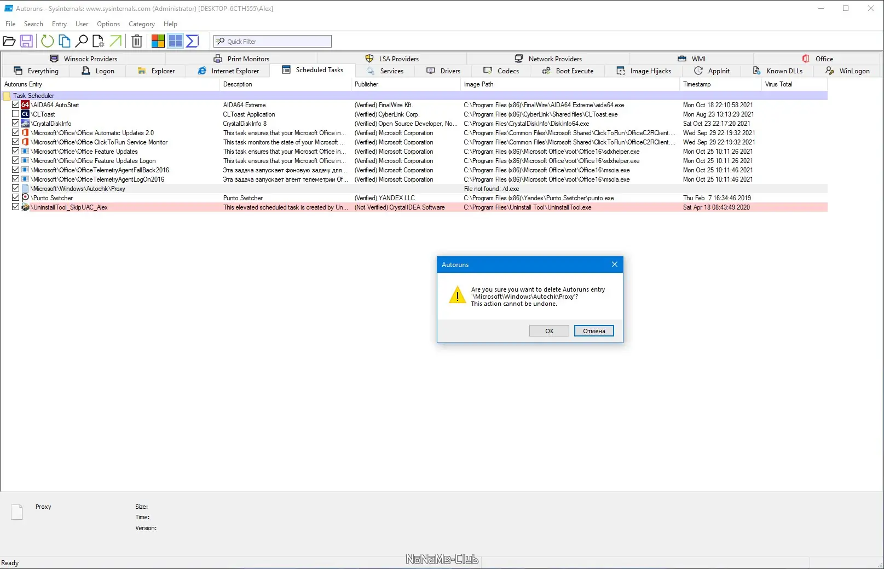
Task: Open the Entry menu
Action: [x=59, y=24]
